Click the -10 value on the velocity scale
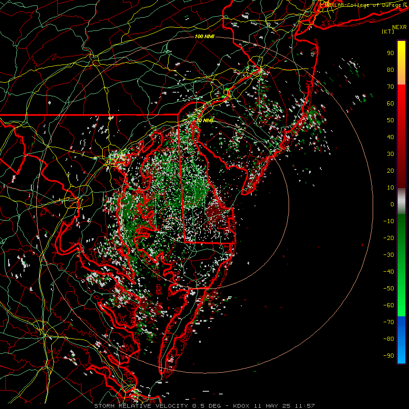The width and height of the screenshot is (409, 409). point(389,221)
